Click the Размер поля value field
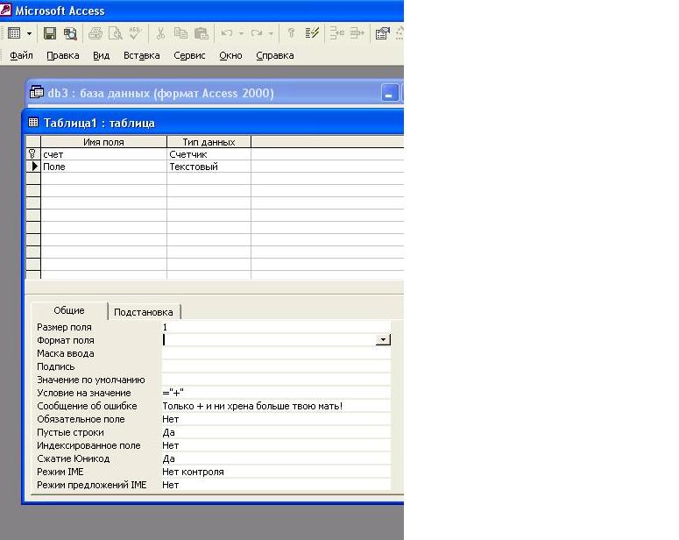Viewport: 679px width, 540px height. pyautogui.click(x=276, y=327)
